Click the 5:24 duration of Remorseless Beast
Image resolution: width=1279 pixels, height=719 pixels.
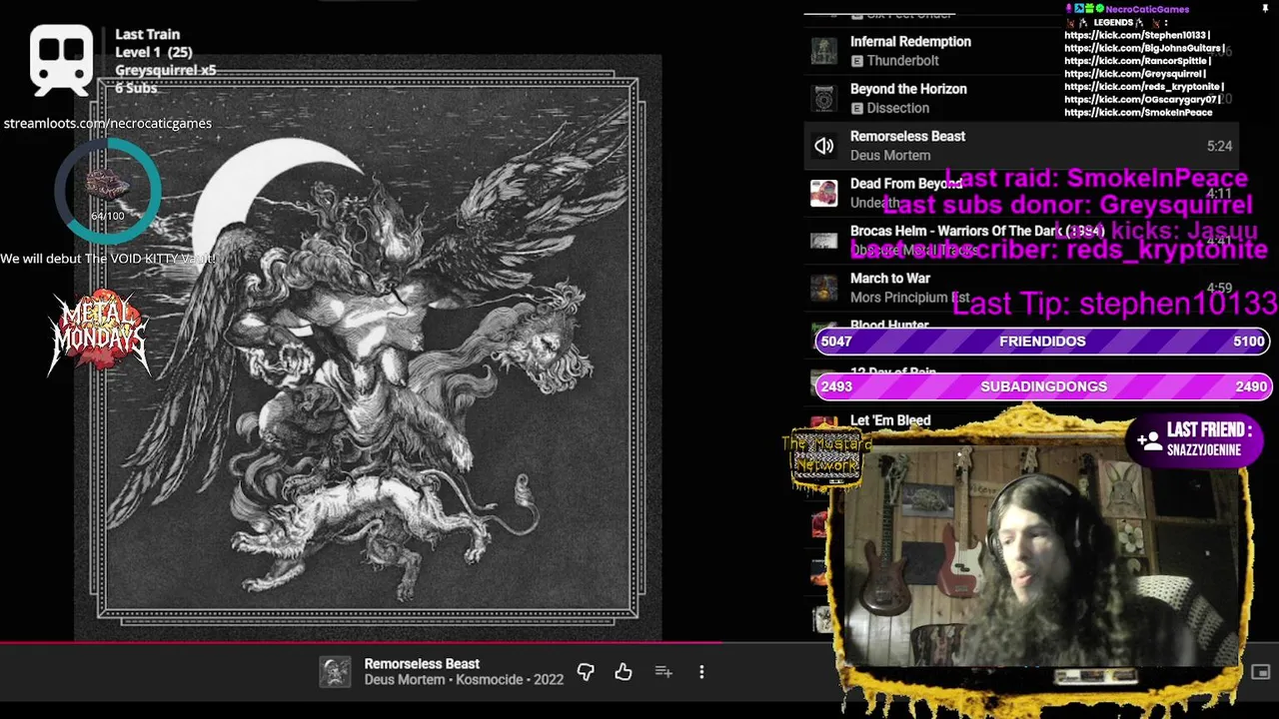[x=1219, y=146]
